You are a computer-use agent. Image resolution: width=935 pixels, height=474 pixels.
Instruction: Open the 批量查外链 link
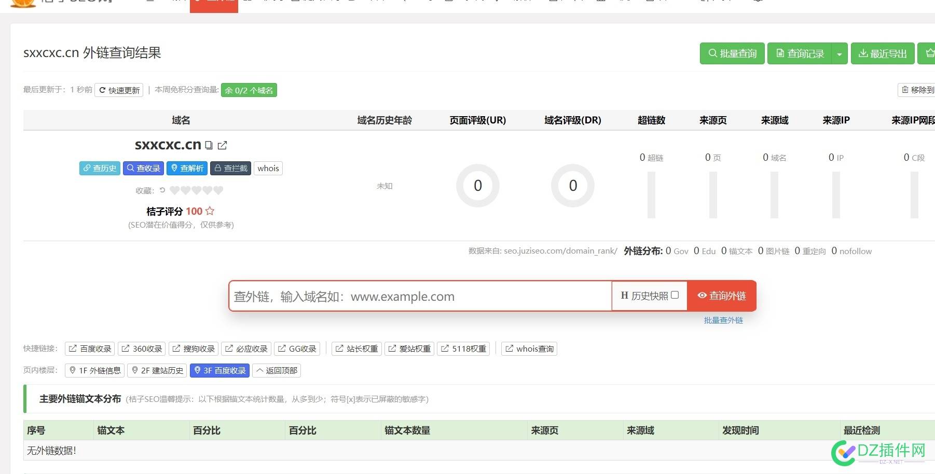723,320
